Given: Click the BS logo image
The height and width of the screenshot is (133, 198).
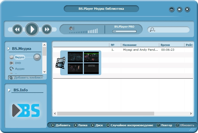Looking at the screenshot, I should [x=26, y=110].
